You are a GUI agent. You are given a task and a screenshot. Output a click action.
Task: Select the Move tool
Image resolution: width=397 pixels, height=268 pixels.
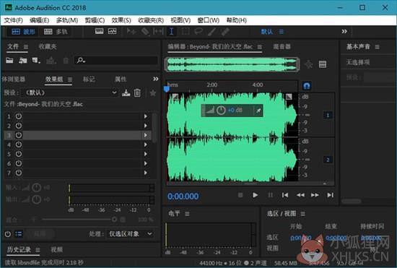(131, 31)
